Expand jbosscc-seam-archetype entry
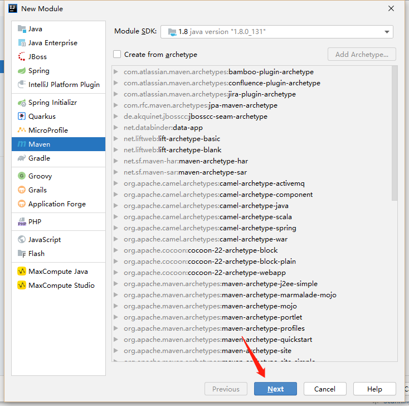This screenshot has width=409, height=406. [116, 116]
